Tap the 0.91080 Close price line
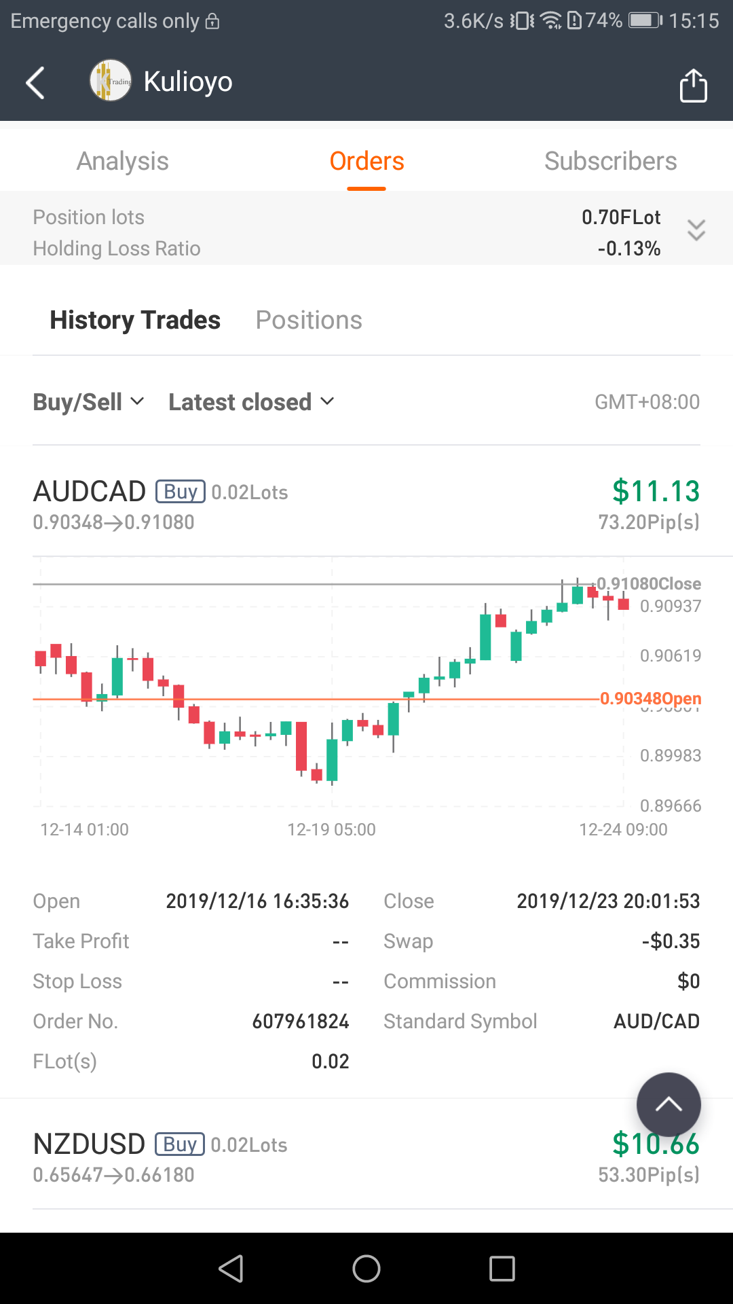 [x=647, y=584]
